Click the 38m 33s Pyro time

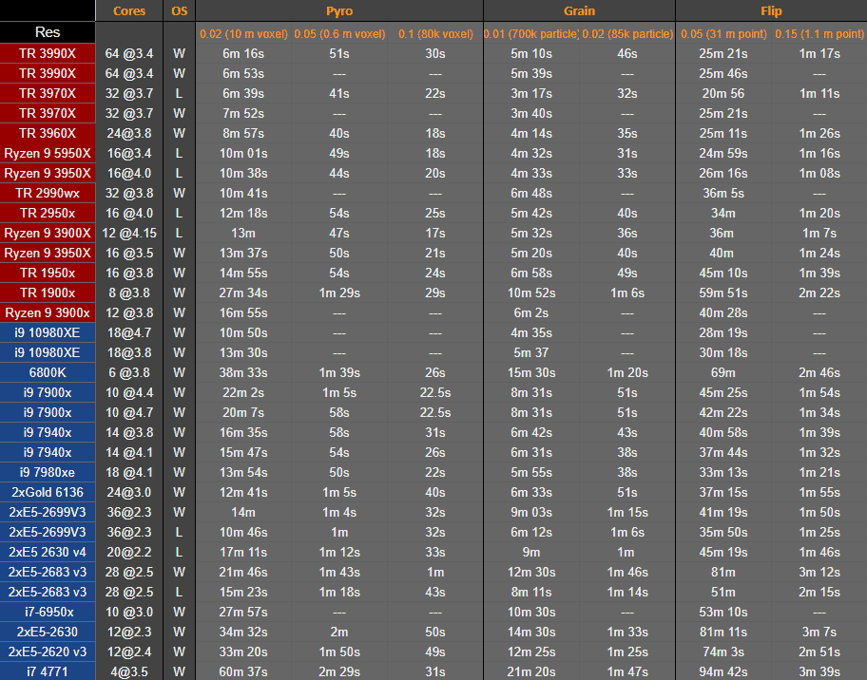tap(243, 372)
